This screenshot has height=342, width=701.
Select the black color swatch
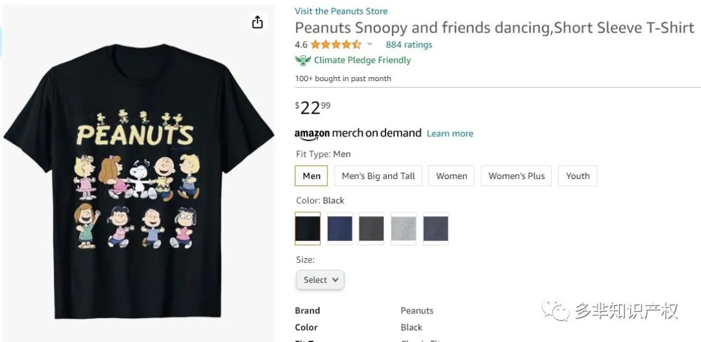308,228
